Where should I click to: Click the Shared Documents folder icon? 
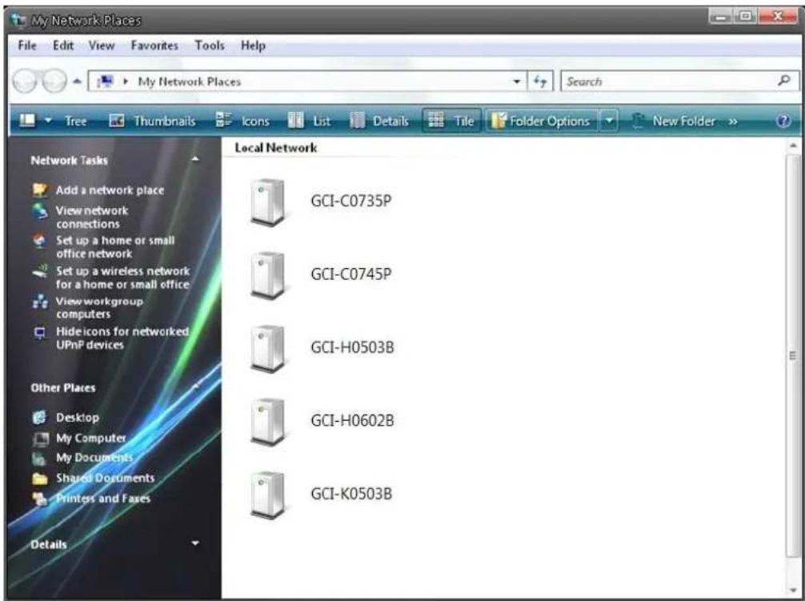[39, 479]
